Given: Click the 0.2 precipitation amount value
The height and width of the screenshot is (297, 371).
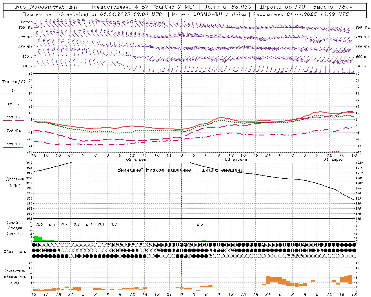Looking at the screenshot, I should pyautogui.click(x=200, y=224).
